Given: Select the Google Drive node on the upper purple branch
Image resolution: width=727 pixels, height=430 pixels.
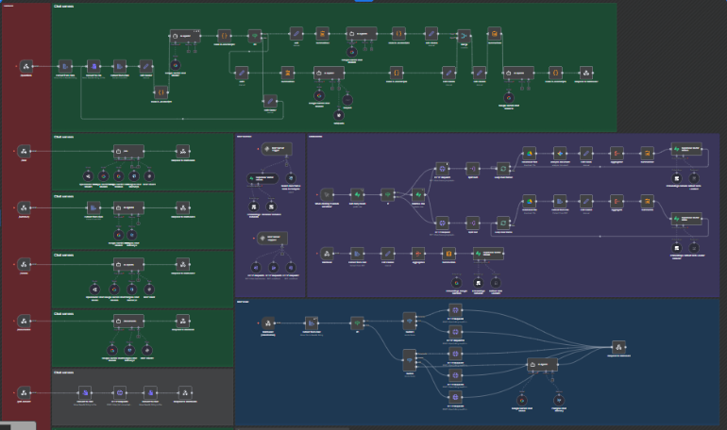Looking at the screenshot, I should [529, 153].
